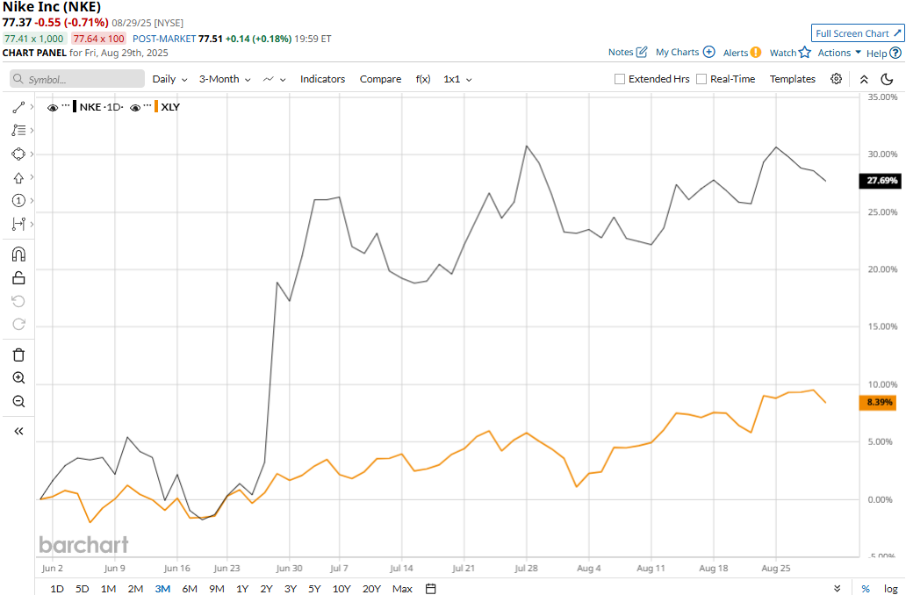Open the Full Screen Chart
906x595 pixels.
click(x=858, y=33)
